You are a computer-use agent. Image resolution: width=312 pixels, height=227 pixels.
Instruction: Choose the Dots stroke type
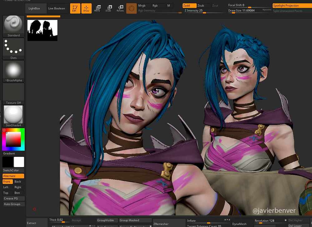[13, 47]
